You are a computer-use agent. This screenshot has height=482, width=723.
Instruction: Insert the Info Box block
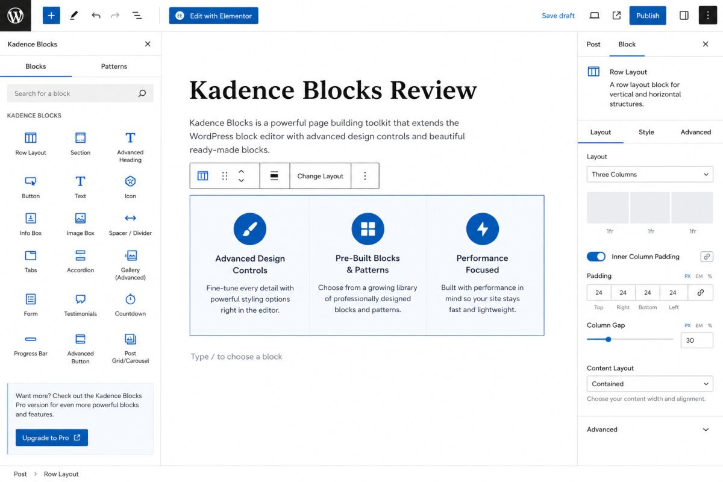click(x=31, y=224)
